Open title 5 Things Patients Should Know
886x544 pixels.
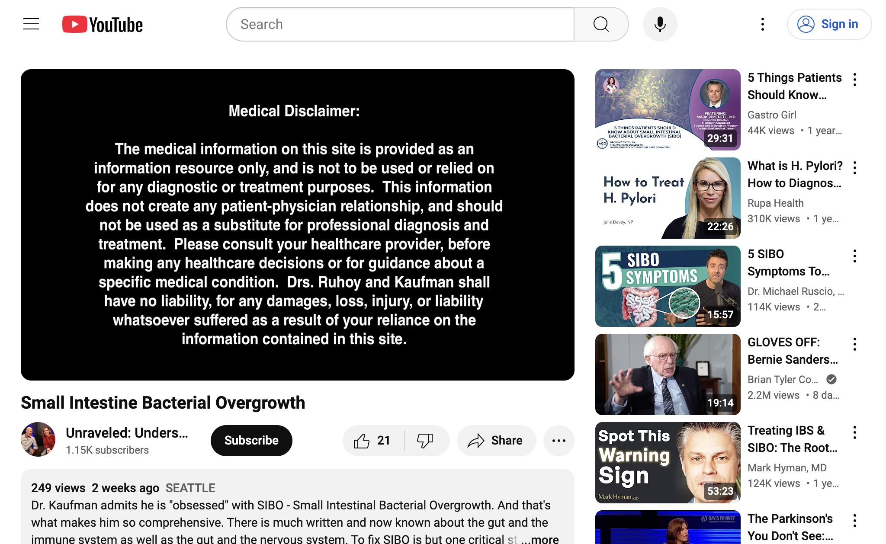794,86
